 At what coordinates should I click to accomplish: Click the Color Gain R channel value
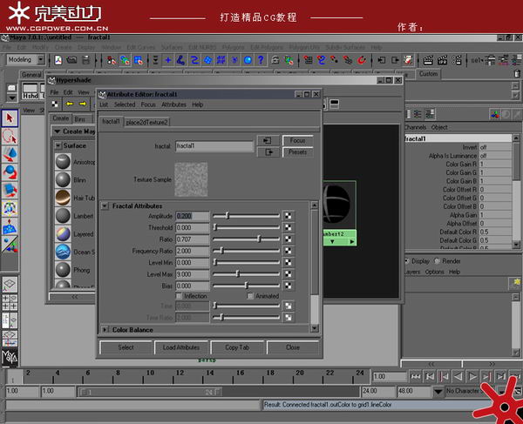495,164
